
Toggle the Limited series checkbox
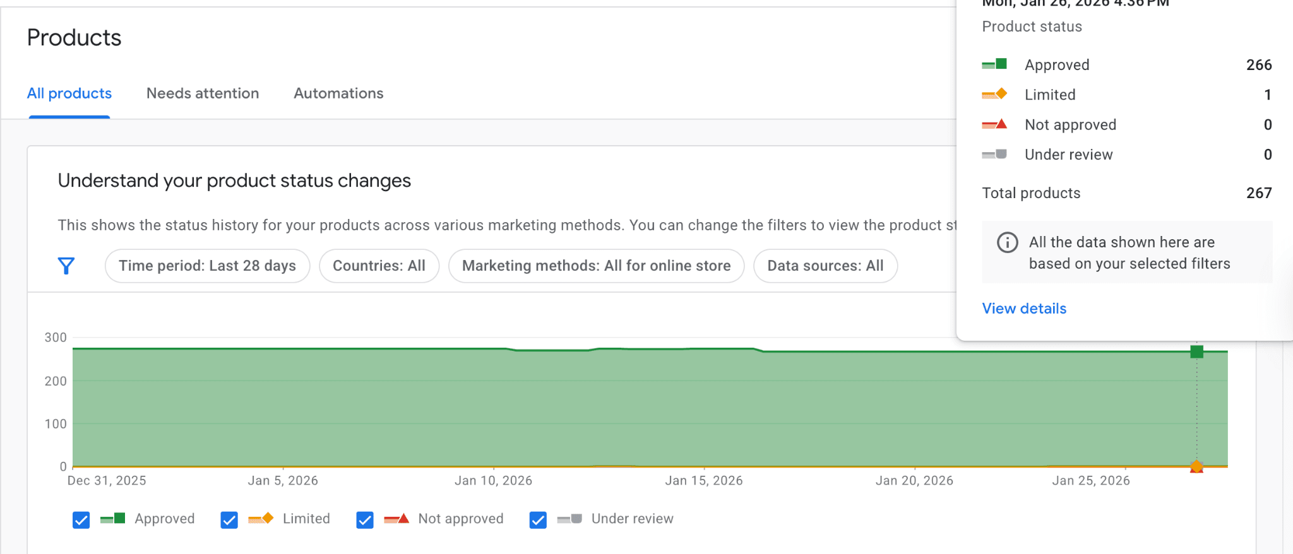229,519
